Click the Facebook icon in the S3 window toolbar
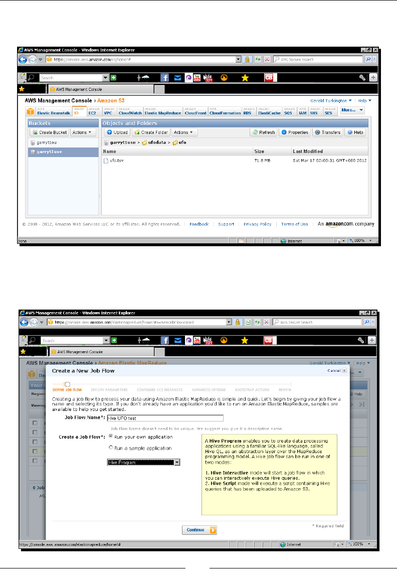The height and width of the screenshot is (573, 397). [x=165, y=77]
